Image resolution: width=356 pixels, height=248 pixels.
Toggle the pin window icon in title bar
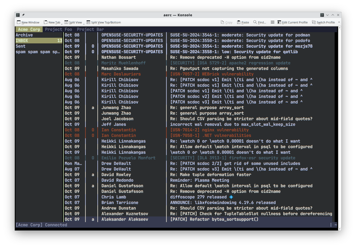[24, 15]
